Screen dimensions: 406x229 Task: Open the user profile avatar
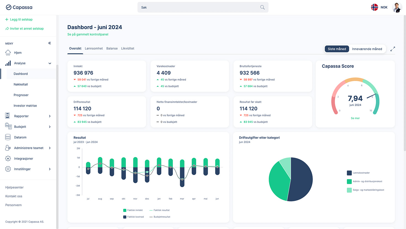[x=397, y=7]
